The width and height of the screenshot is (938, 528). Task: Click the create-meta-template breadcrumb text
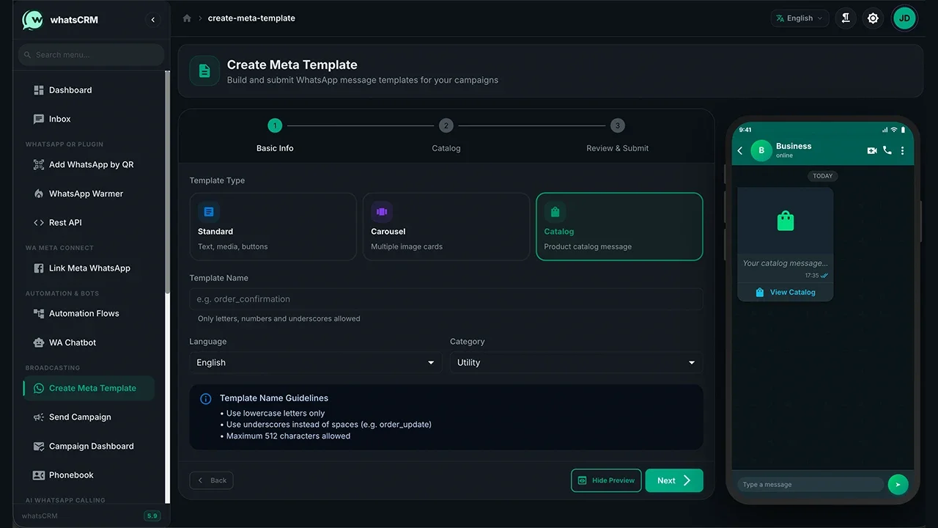pyautogui.click(x=251, y=18)
